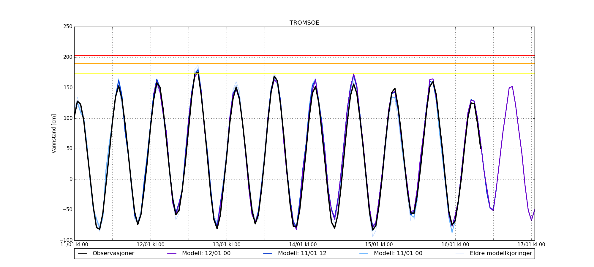Click the orange horizontal threshold line
Image resolution: width=594 pixels, height=267 pixels.
(x=304, y=63)
